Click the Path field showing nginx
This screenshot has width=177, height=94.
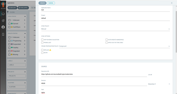click(94, 92)
